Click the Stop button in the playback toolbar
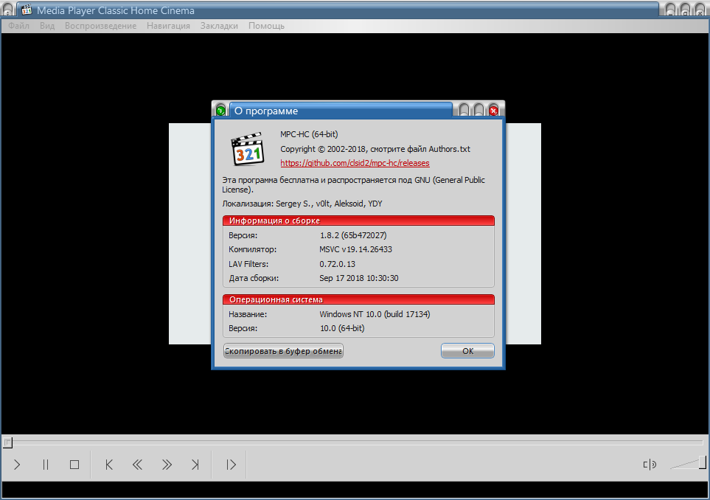The height and width of the screenshot is (500, 710). (74, 464)
